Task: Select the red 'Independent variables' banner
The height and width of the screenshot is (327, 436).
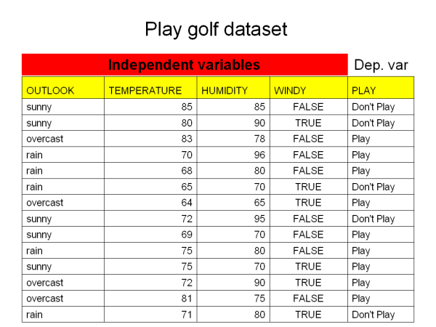Action: 184,65
